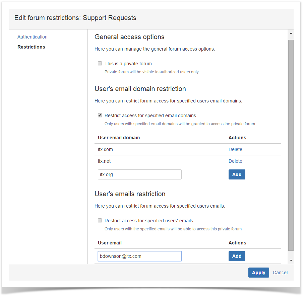
Task: Click the scrollbar up arrow
Action: [x=291, y=33]
